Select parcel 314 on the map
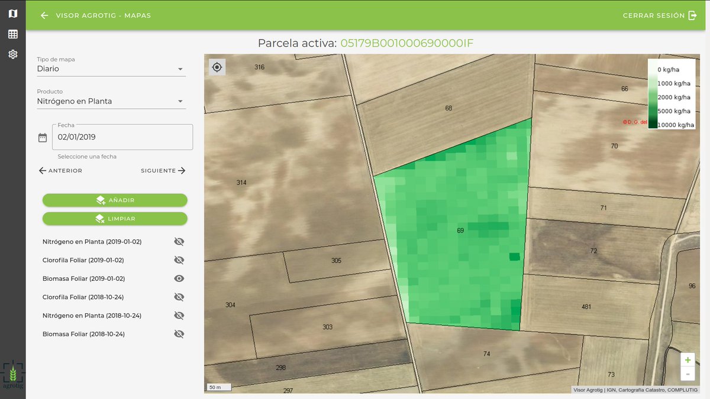 click(241, 183)
